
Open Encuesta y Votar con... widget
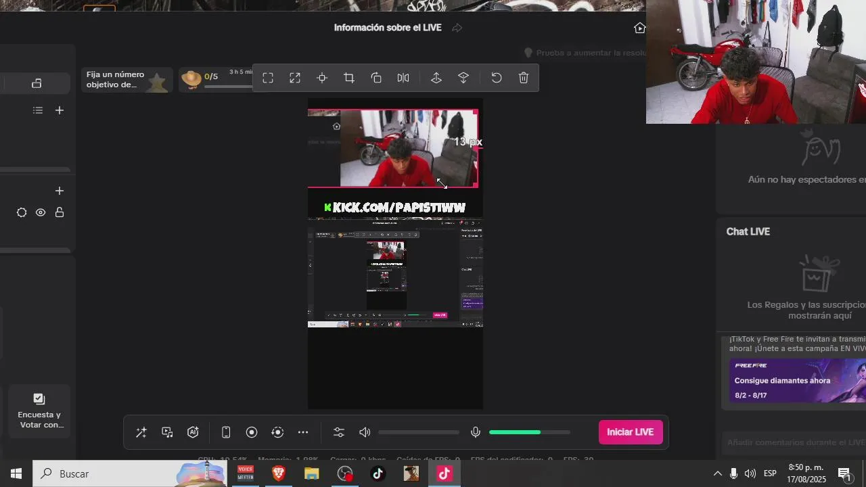pos(39,411)
